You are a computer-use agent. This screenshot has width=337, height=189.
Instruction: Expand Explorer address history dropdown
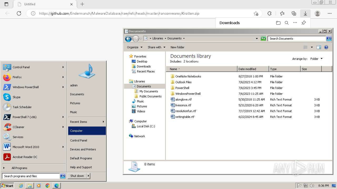257,39
